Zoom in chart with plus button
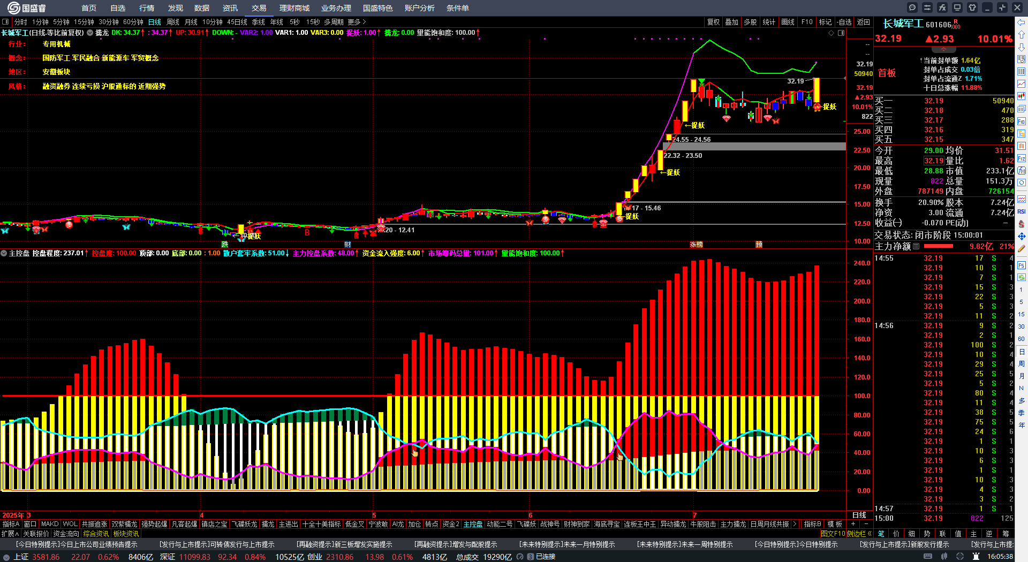This screenshot has width=1028, height=562. (x=853, y=524)
